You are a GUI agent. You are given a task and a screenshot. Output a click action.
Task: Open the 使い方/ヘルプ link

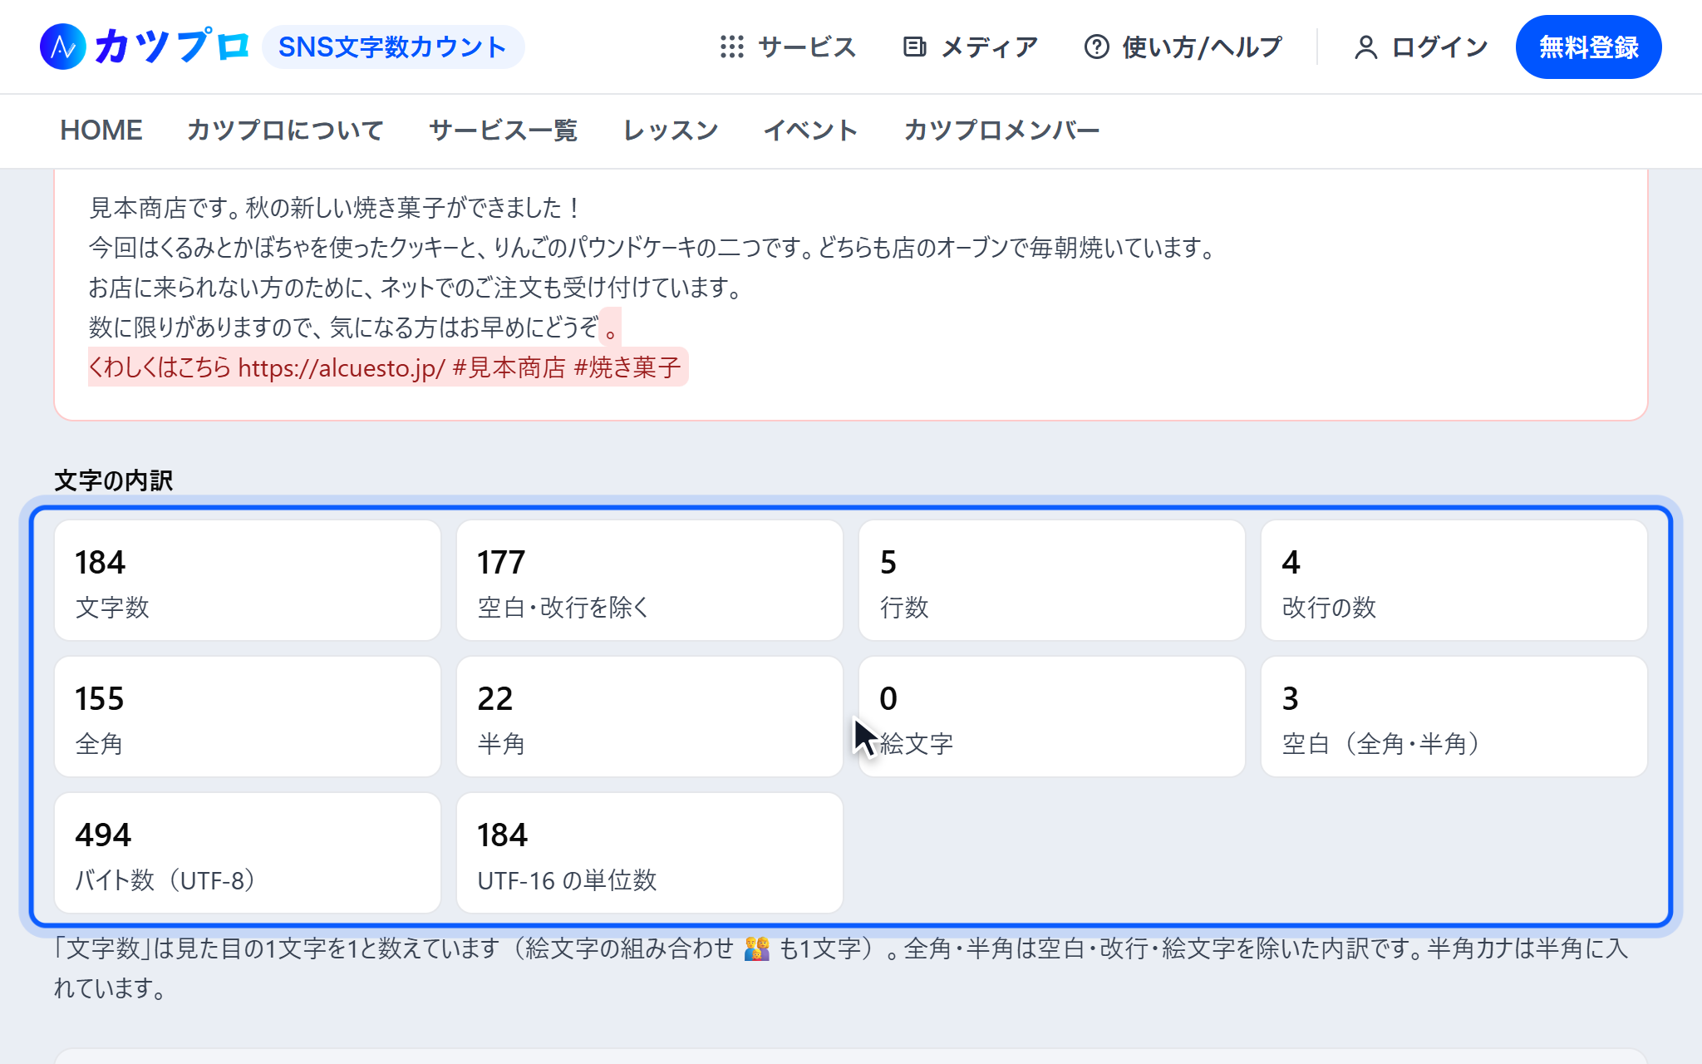pyautogui.click(x=1183, y=47)
